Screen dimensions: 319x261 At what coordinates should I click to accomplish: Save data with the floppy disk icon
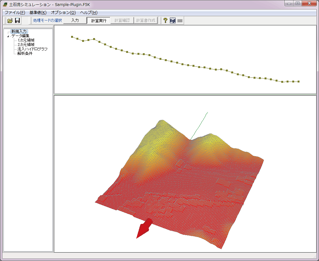[18, 20]
